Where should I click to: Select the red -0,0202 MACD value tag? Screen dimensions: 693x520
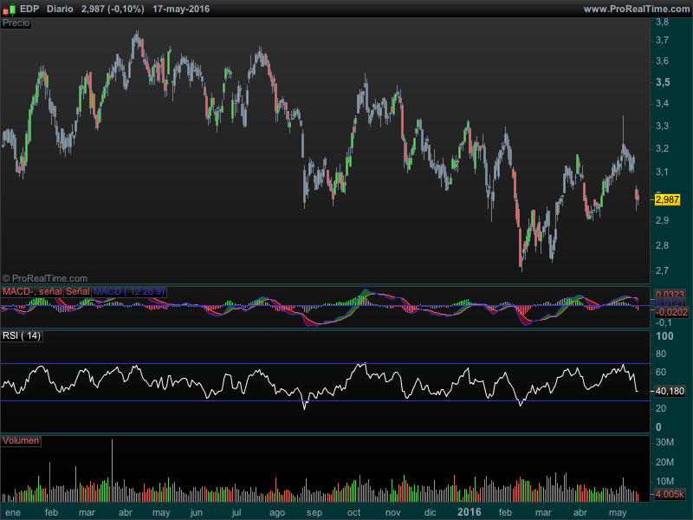point(670,313)
